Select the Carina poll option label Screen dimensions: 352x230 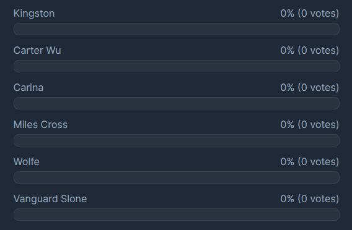pyautogui.click(x=29, y=88)
